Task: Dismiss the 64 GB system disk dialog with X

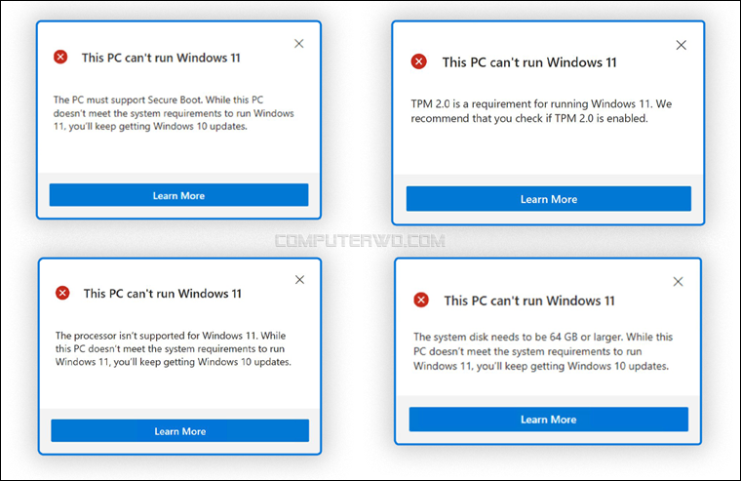Action: (679, 281)
